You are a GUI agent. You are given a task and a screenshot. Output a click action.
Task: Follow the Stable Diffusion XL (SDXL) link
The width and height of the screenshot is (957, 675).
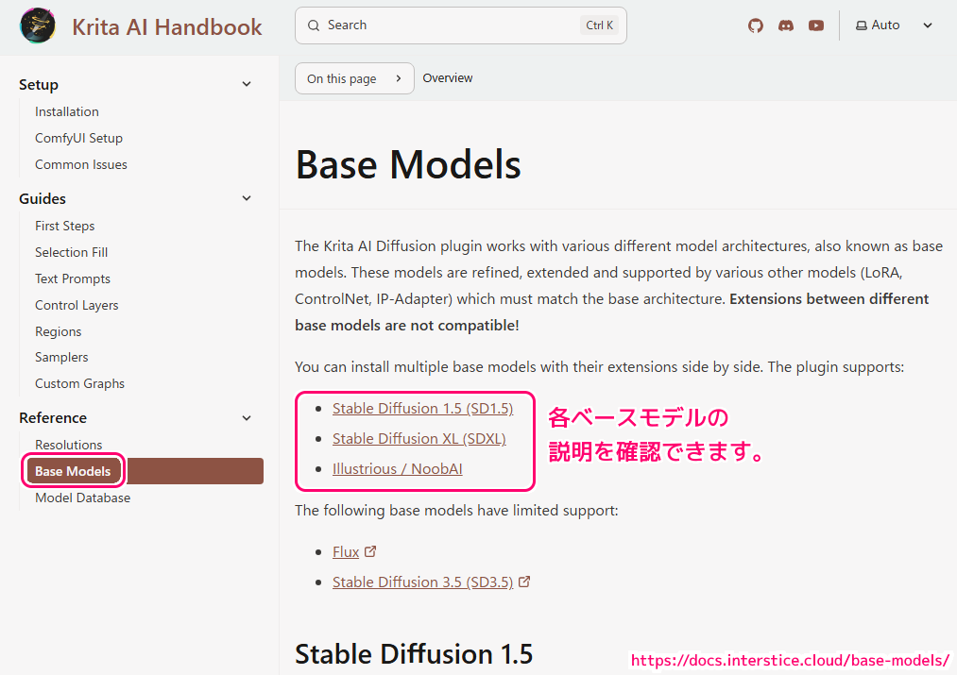coord(419,438)
